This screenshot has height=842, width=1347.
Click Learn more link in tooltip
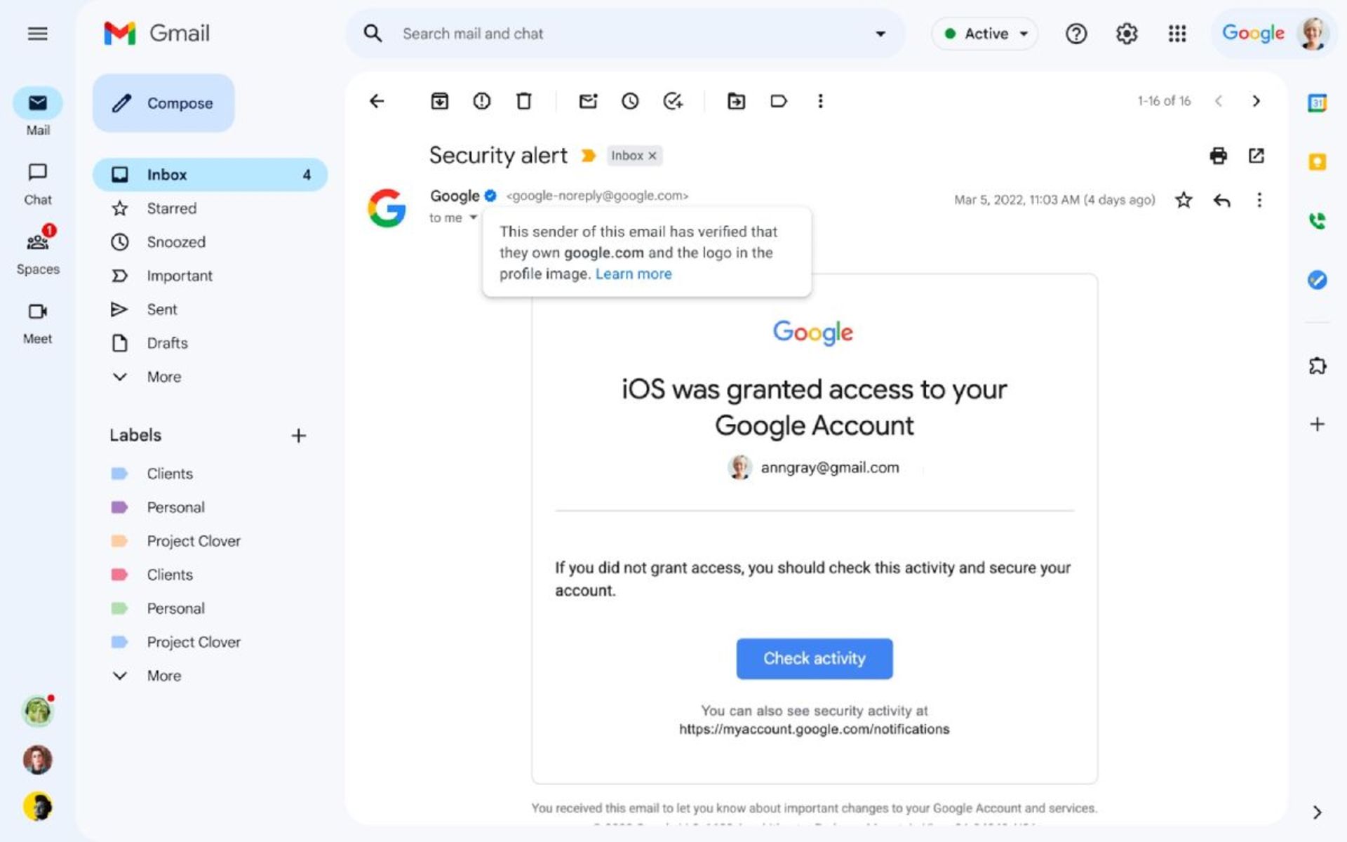click(635, 274)
